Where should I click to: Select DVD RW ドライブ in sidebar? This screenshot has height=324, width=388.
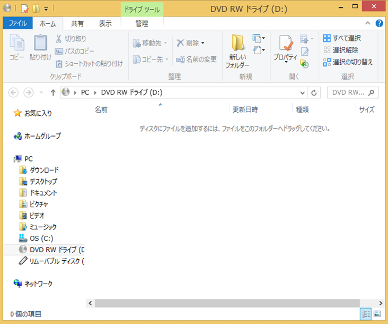tap(44, 250)
